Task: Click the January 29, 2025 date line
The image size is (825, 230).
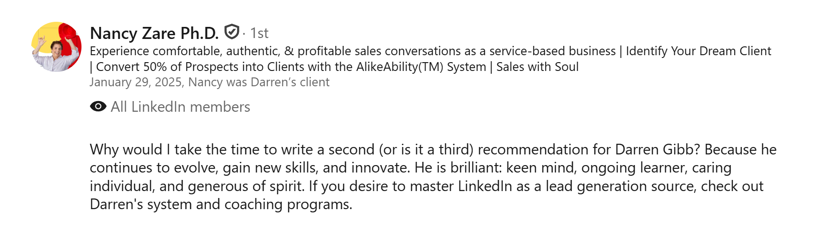Action: (x=136, y=82)
